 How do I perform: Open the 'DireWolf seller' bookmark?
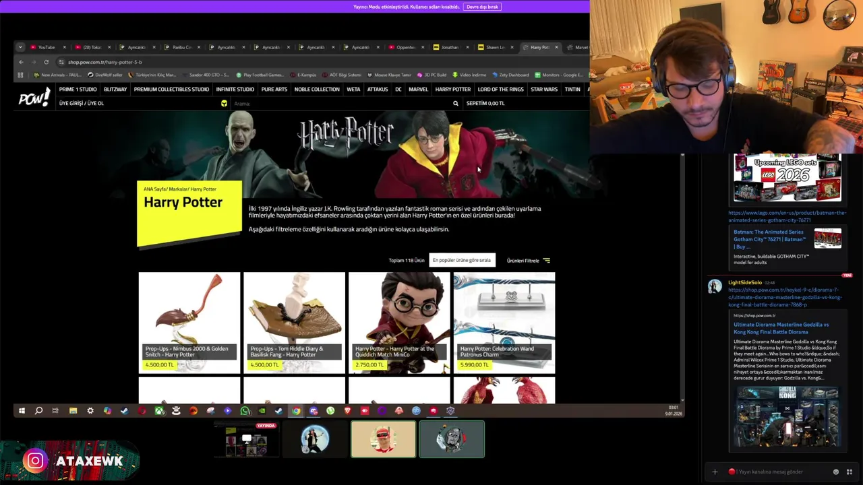coord(105,75)
